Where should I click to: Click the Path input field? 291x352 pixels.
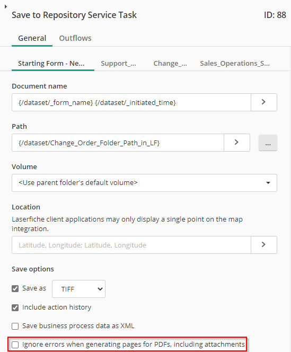tap(118, 143)
